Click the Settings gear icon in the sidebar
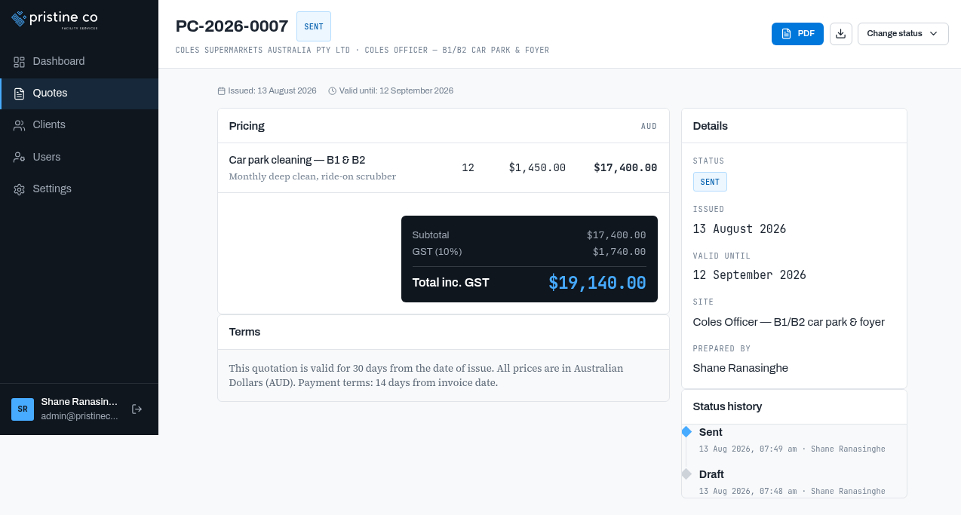This screenshot has height=515, width=961. click(x=20, y=189)
